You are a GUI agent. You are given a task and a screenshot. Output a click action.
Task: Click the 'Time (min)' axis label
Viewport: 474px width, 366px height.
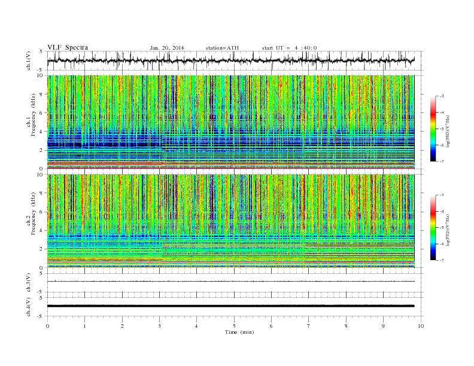239,332
